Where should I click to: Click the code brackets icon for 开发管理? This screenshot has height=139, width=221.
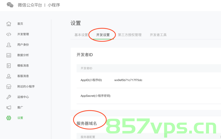coord(9,34)
